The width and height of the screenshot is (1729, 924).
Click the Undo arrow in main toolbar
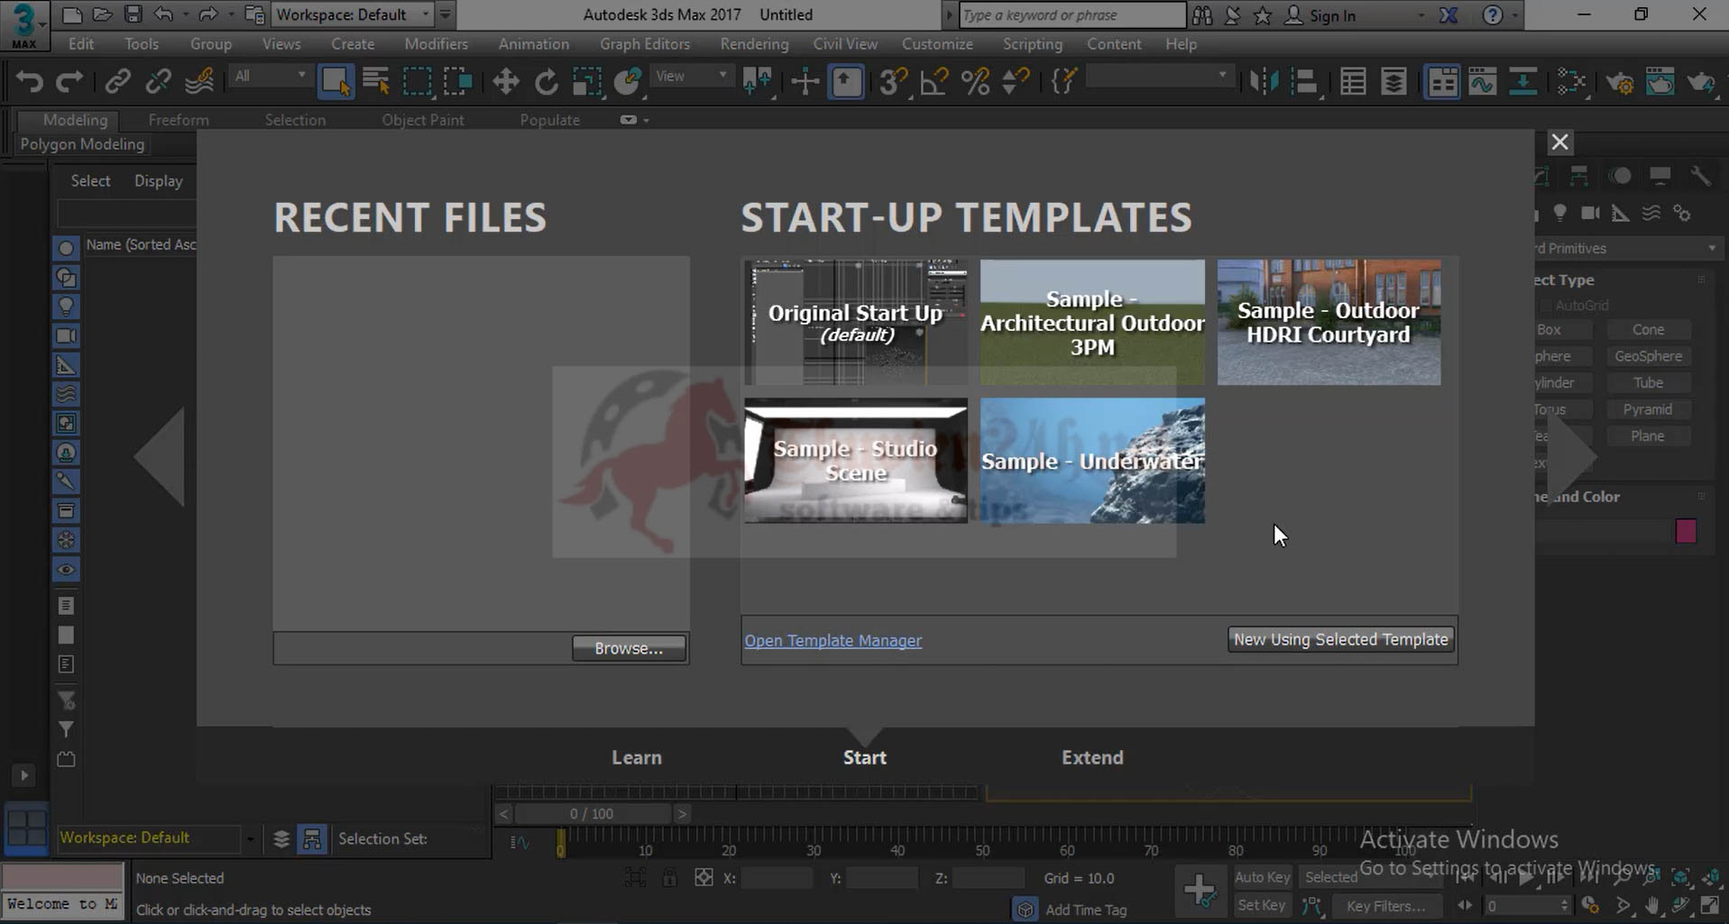30,82
